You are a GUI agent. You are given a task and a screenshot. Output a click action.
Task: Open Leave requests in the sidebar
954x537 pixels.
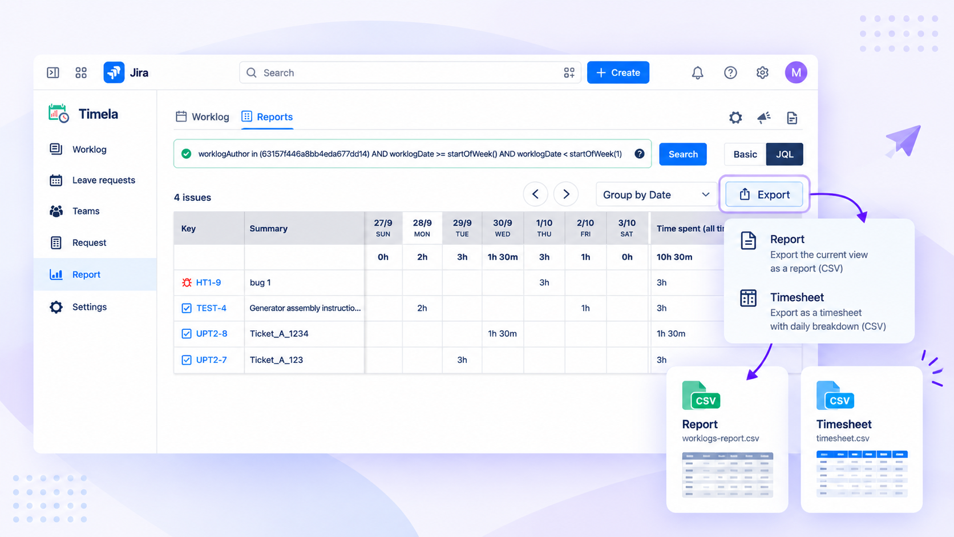(x=95, y=180)
